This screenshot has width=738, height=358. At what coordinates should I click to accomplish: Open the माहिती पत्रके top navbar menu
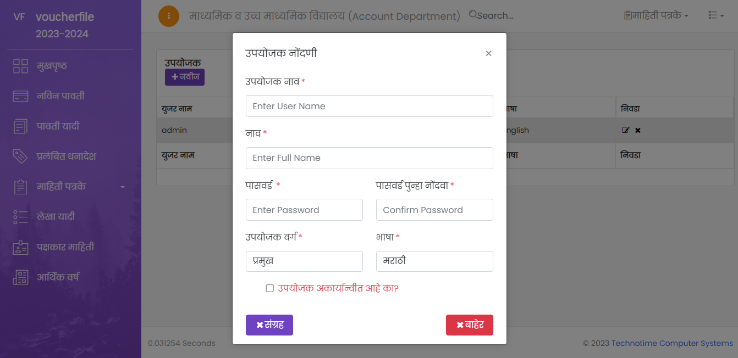click(657, 16)
